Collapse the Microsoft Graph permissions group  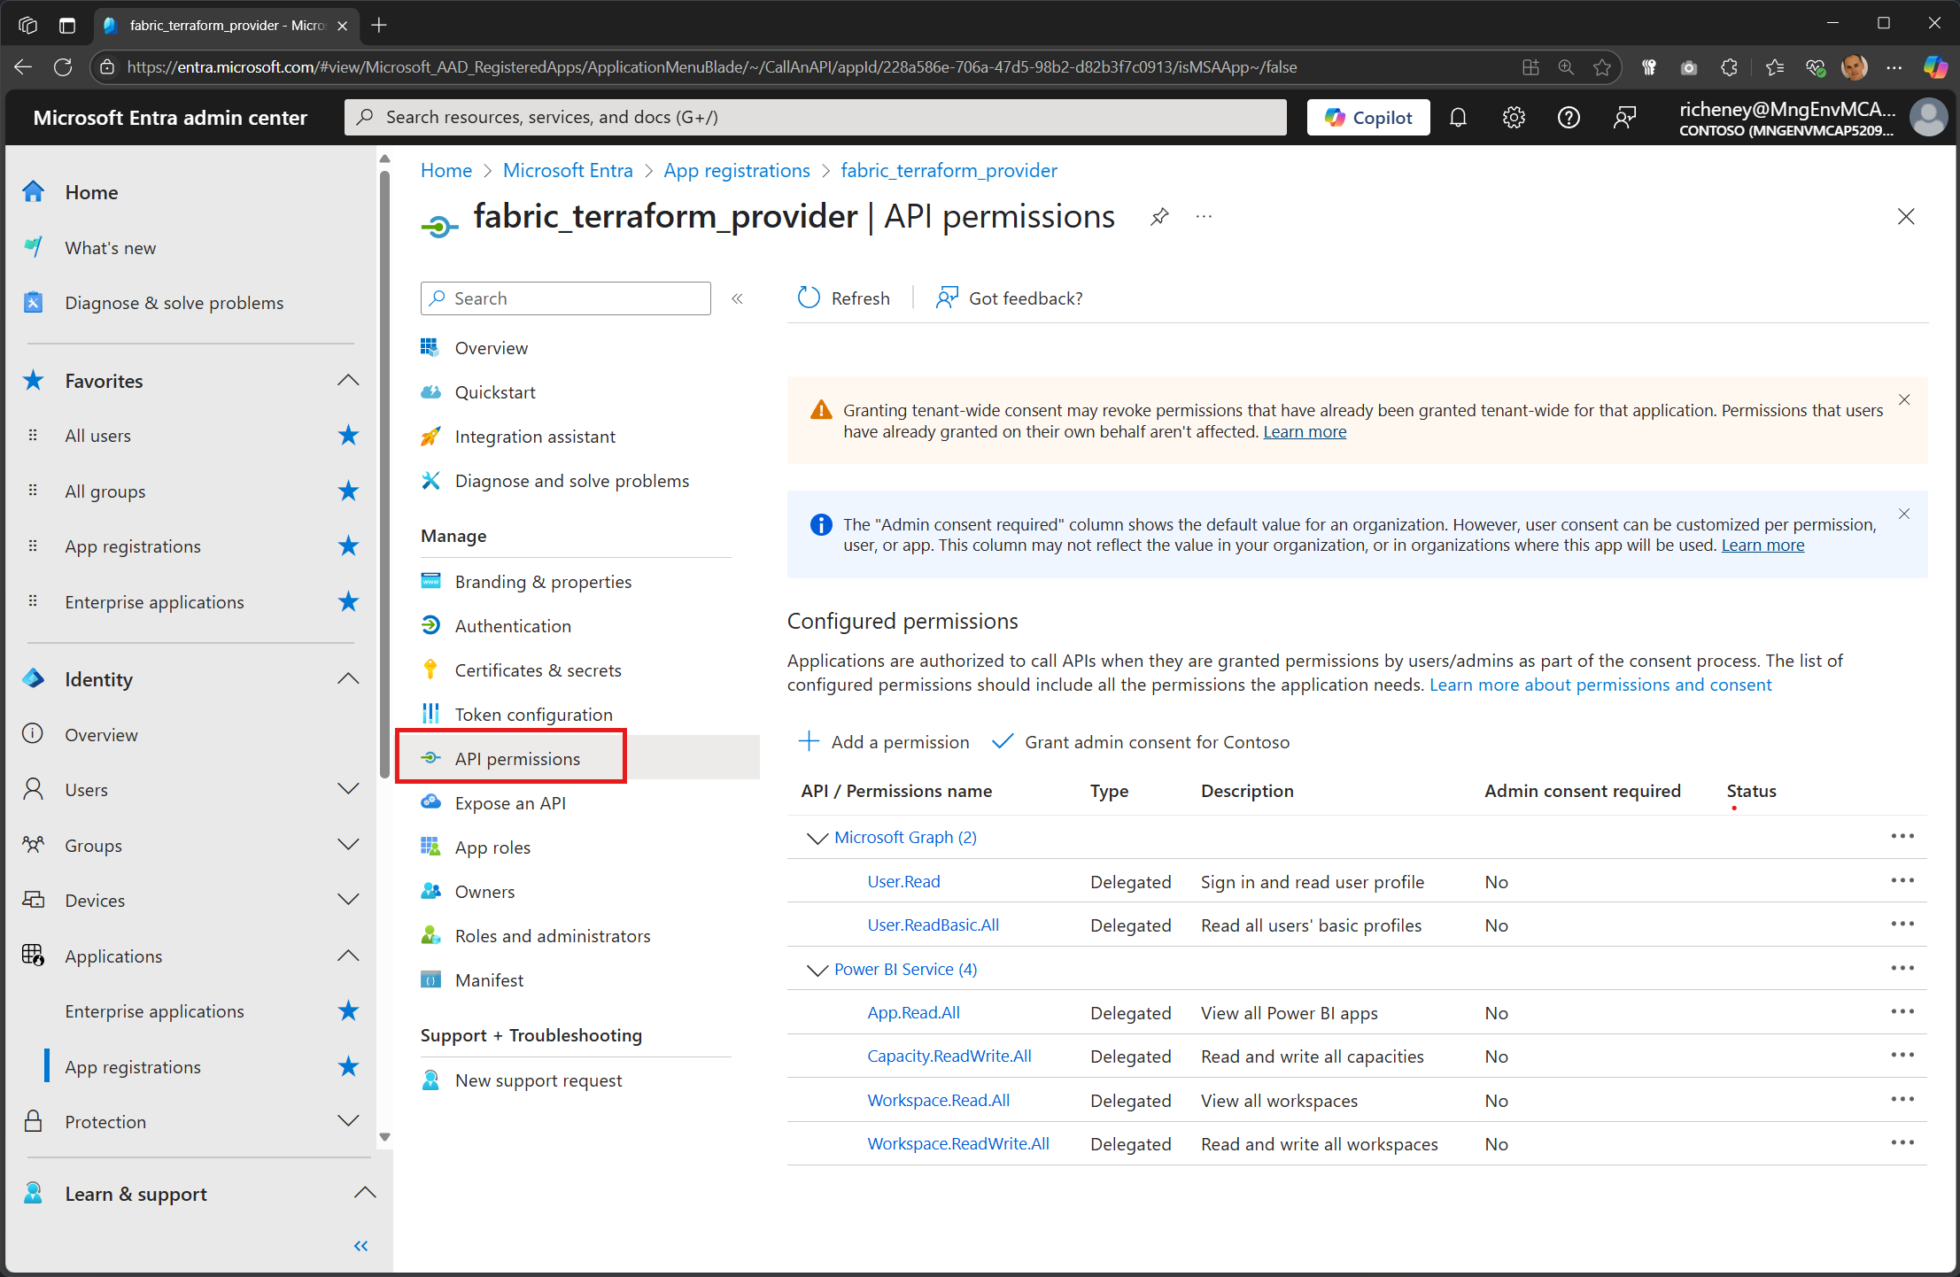817,838
